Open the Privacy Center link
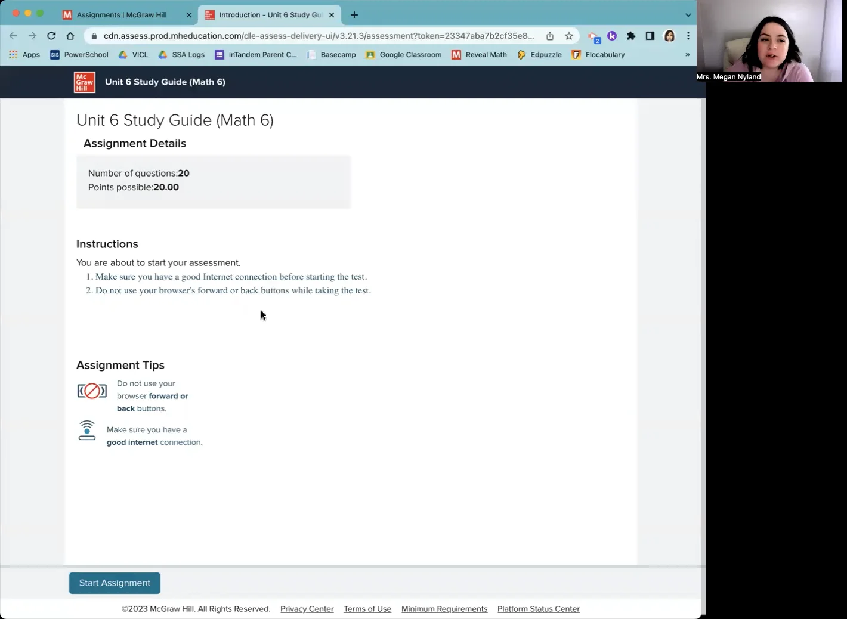 click(x=307, y=609)
